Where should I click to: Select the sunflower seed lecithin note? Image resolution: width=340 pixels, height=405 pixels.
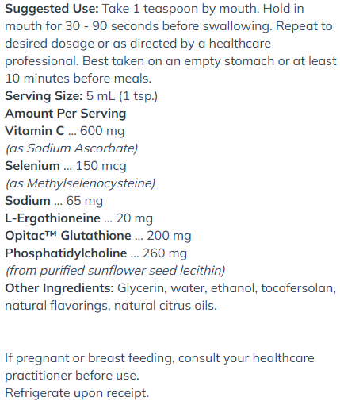(x=115, y=271)
